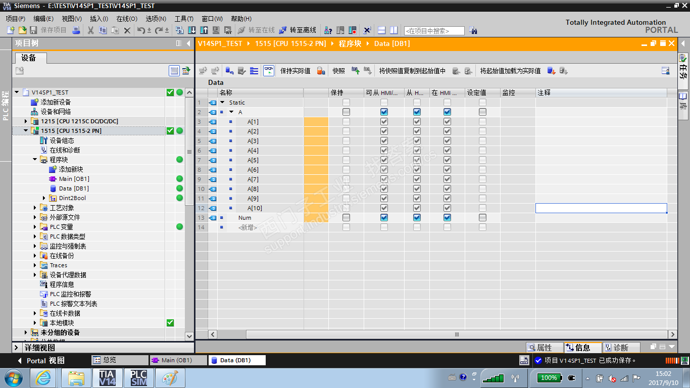Collapse the Static section in data block

[x=222, y=103]
